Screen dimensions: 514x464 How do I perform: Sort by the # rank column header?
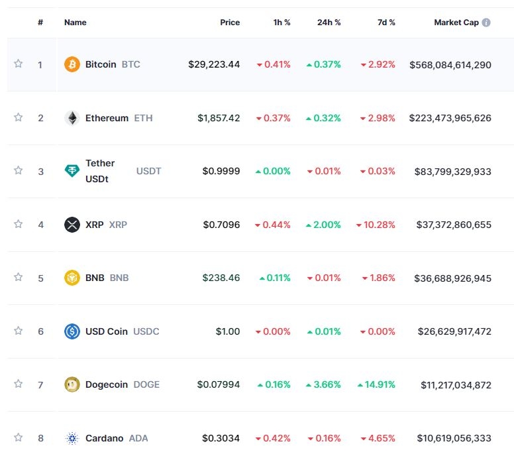(x=40, y=23)
